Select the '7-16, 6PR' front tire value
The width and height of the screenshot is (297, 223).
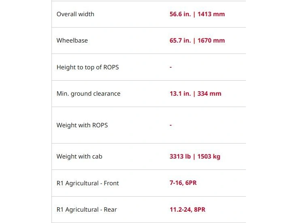(x=183, y=183)
